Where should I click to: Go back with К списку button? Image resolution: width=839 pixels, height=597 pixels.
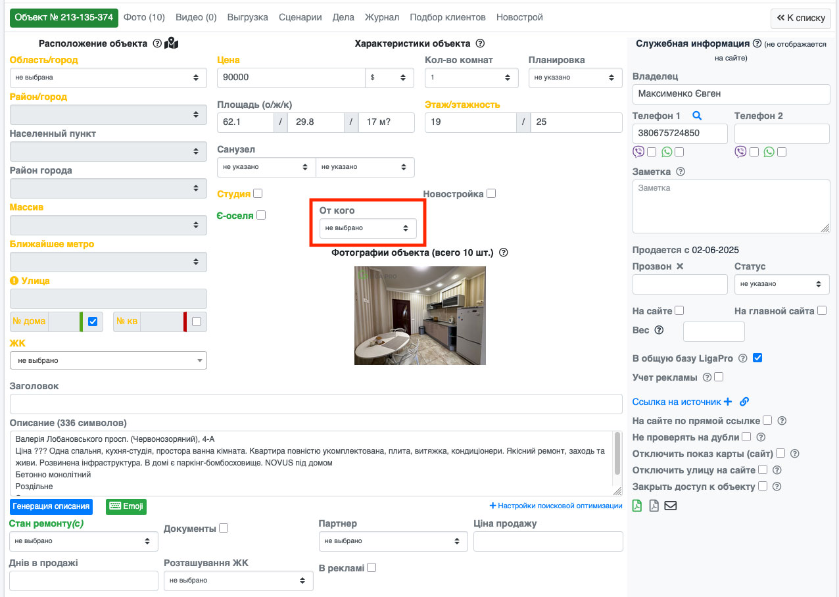click(800, 18)
